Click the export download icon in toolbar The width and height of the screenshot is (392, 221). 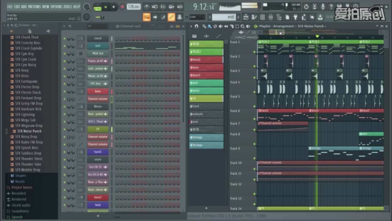320,17
